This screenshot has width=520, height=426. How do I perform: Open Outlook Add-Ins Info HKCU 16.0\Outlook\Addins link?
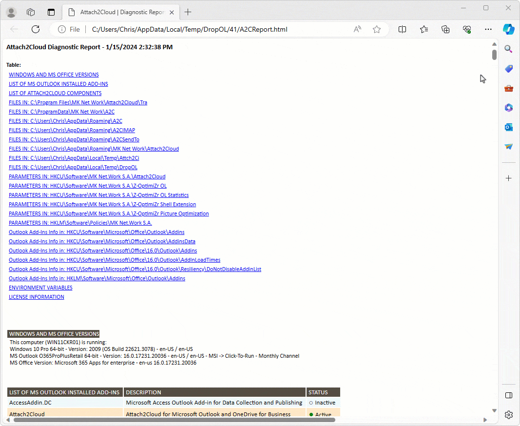pyautogui.click(x=103, y=251)
